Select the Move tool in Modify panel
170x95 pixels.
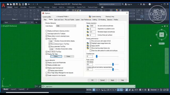coord(31,10)
